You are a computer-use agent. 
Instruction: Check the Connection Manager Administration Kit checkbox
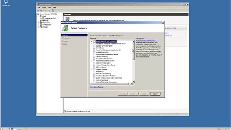[94, 50]
